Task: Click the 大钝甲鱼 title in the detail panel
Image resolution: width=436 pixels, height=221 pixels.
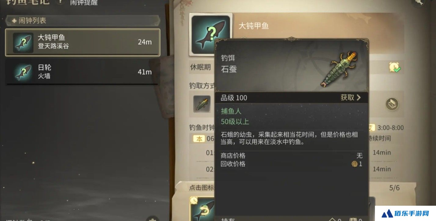Action: [253, 26]
